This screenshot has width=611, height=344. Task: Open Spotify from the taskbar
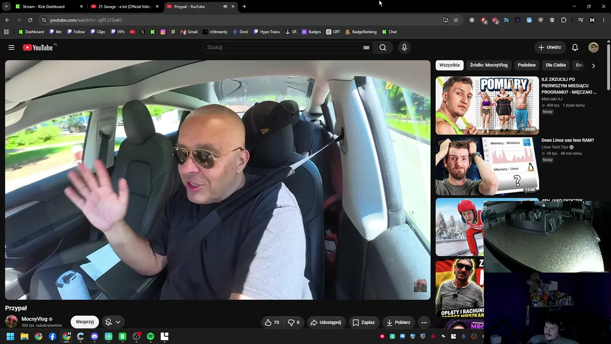(x=150, y=336)
